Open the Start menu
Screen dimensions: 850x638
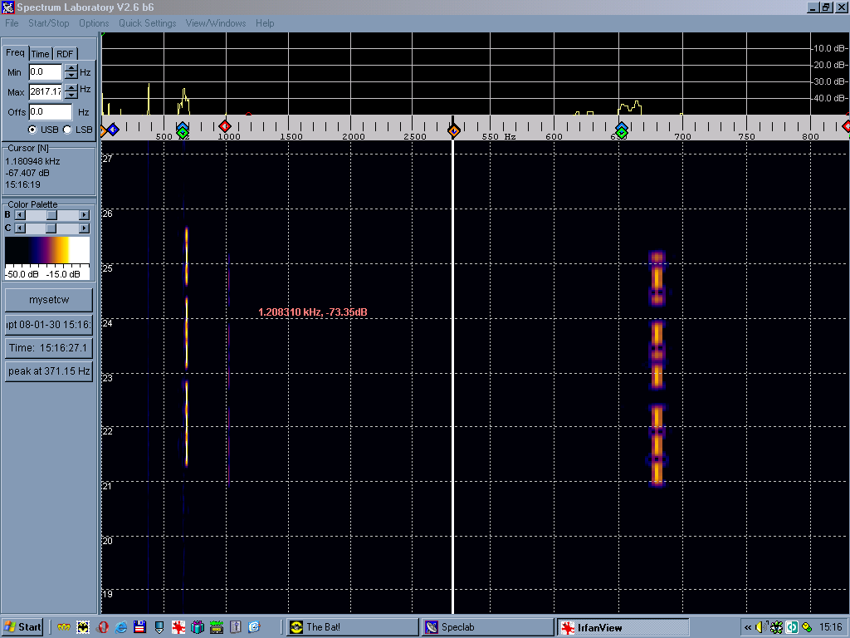(22, 627)
